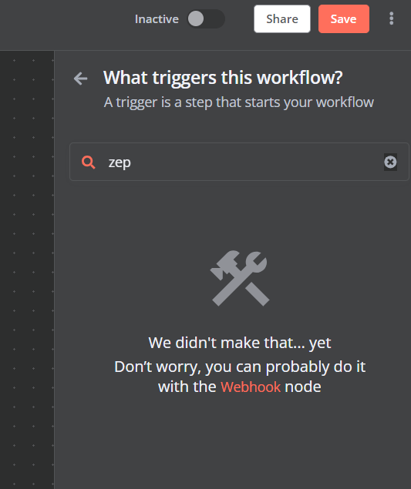Save the workflow with the Save button
Viewport: 411px width, 489px height.
click(344, 19)
